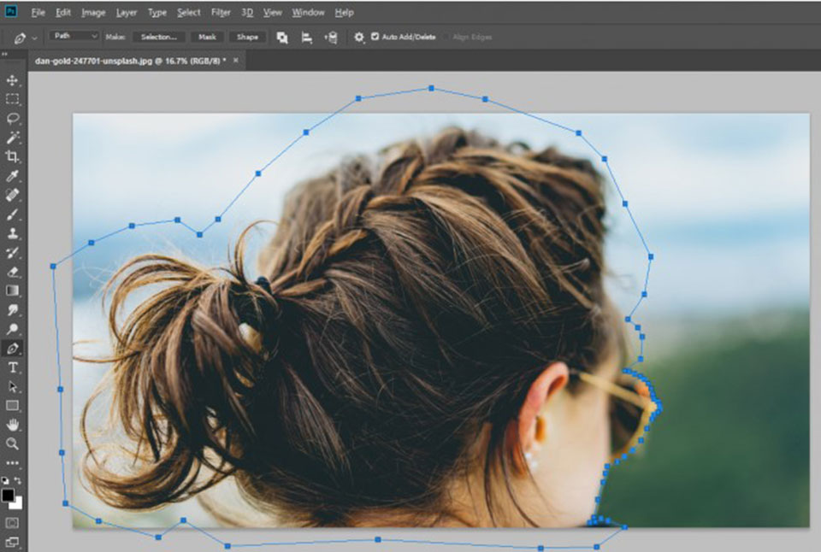Select the Lasso tool
Viewport: 821px width, 552px height.
click(x=12, y=118)
